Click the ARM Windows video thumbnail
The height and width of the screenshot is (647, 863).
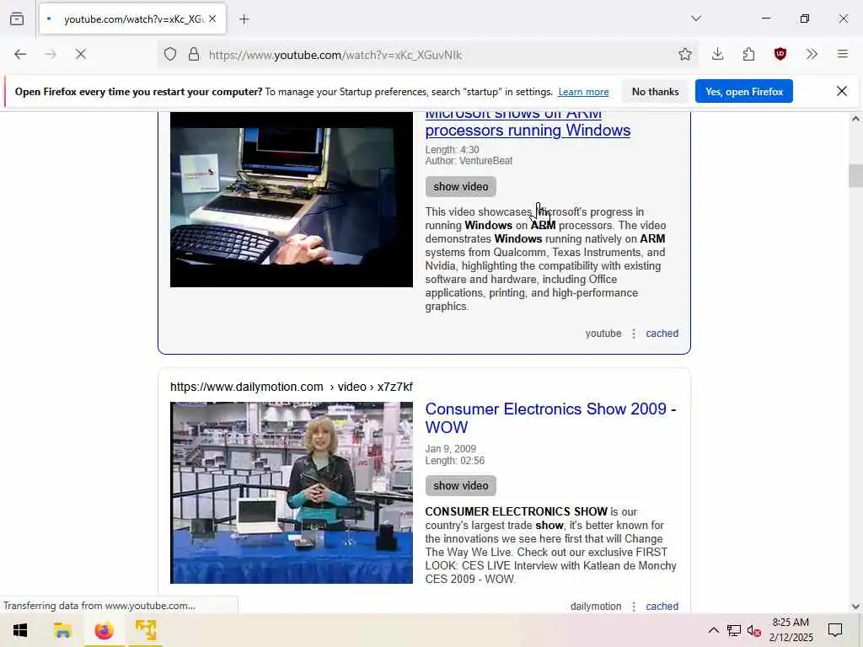[291, 200]
